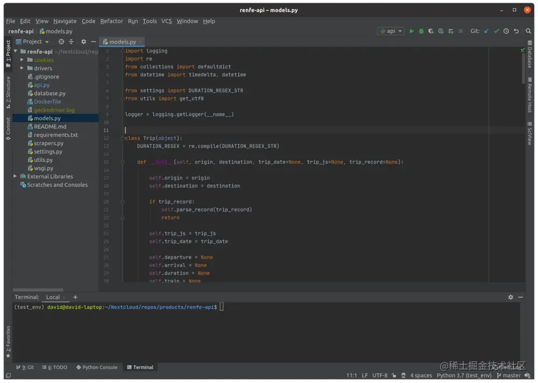The height and width of the screenshot is (383, 538).
Task: Open the Database tool window on the right
Action: 529,57
